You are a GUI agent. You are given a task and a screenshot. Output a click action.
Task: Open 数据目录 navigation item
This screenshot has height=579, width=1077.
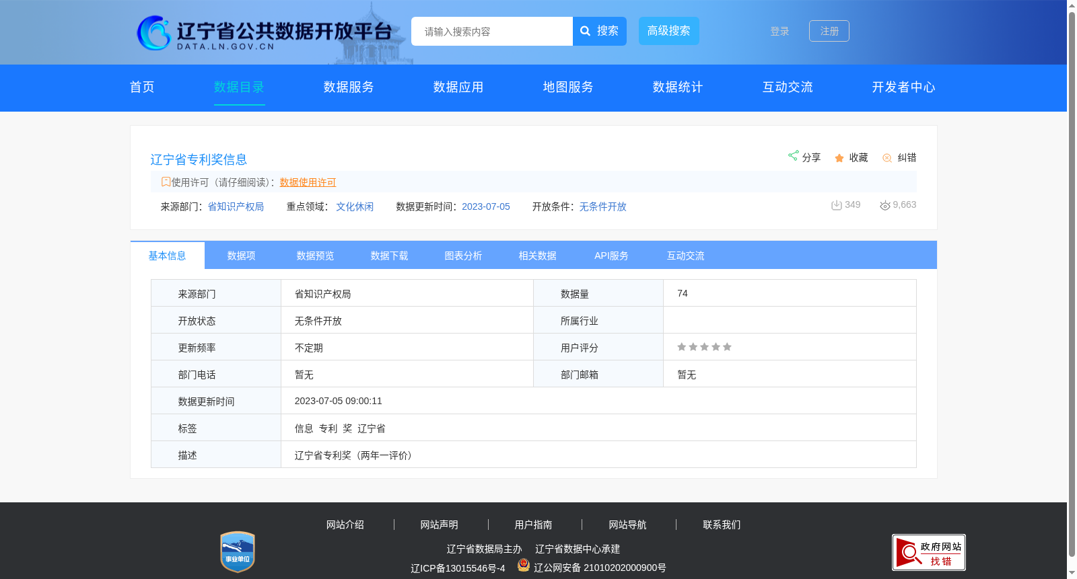point(239,87)
